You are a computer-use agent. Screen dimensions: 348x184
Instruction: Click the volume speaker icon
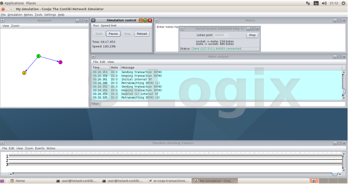(324, 3)
